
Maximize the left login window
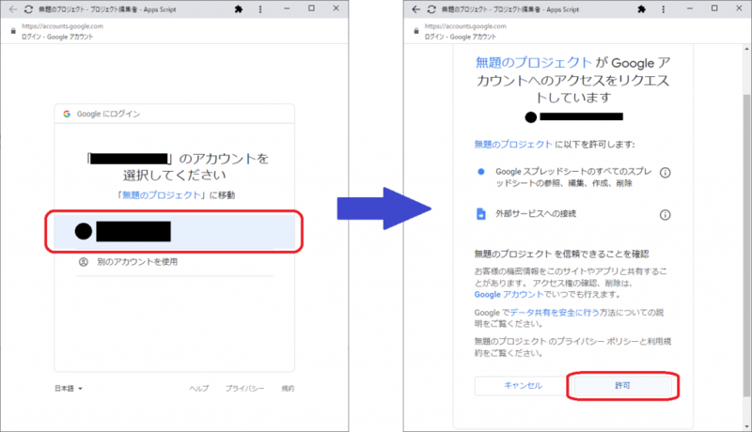[311, 8]
